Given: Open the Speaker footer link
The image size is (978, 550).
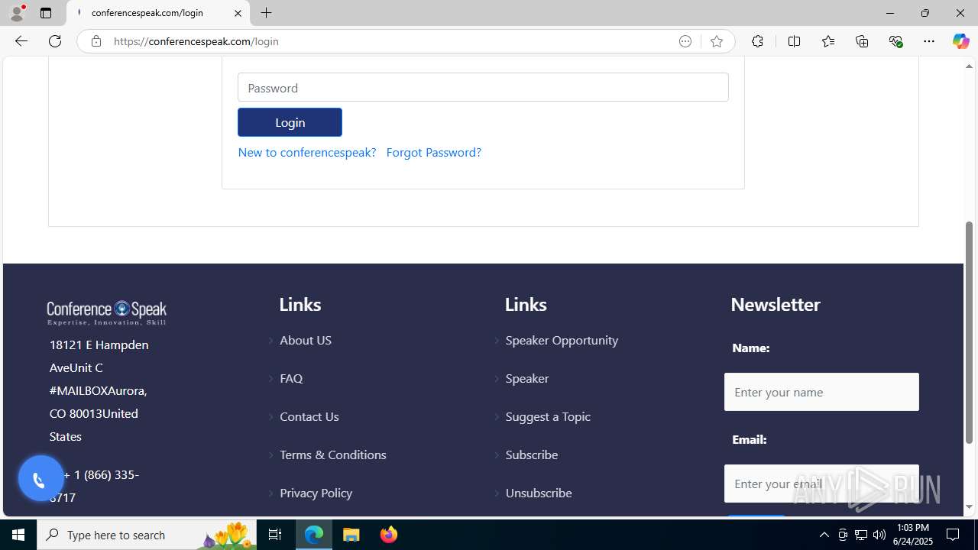Looking at the screenshot, I should tap(527, 378).
